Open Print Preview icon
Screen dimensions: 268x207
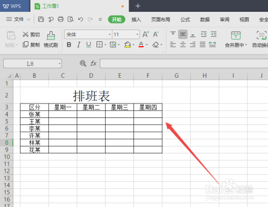[x=71, y=19]
